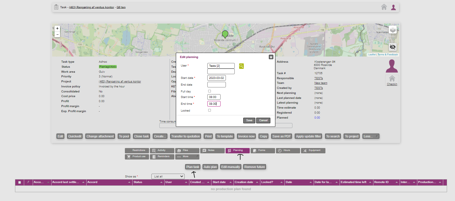Open the user profile icon in header
The image size is (455, 201).
(393, 7)
